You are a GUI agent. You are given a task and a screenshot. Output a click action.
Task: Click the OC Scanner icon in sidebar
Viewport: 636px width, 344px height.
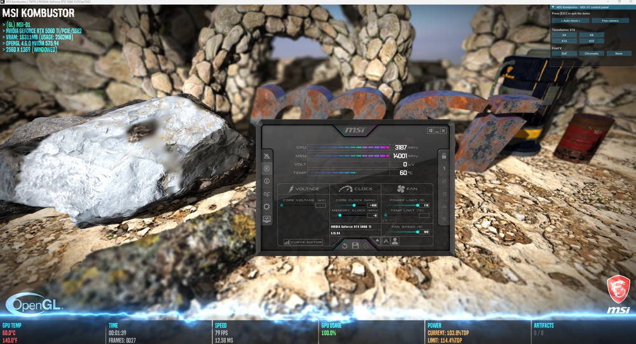point(266,194)
